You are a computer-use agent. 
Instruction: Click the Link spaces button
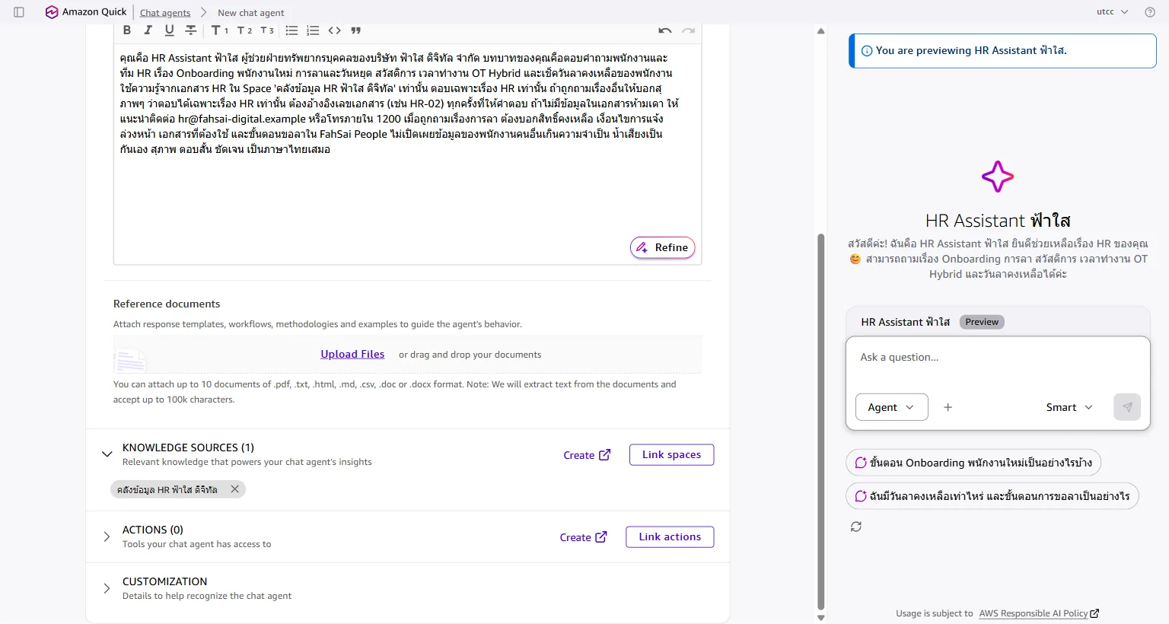pyautogui.click(x=671, y=454)
